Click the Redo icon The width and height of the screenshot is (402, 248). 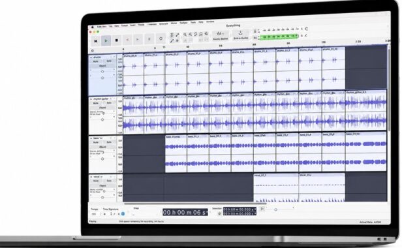click(206, 40)
